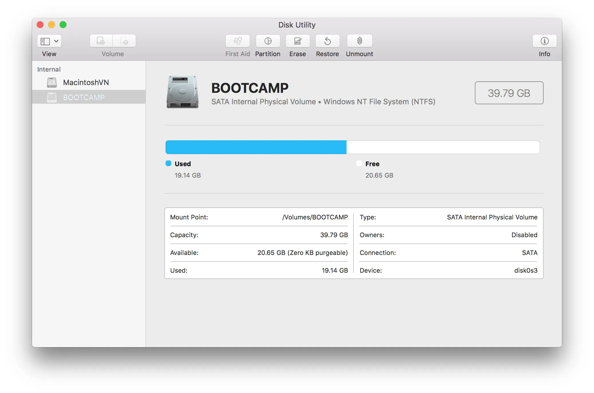Image resolution: width=594 pixels, height=393 pixels.
Task: Click the Capacity value 39.79 GB in table
Action: click(x=334, y=235)
